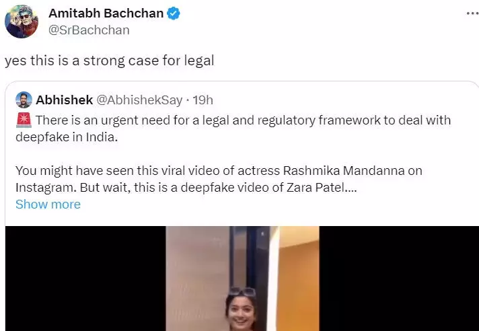Open the Amitabh Bachchan display name
This screenshot has width=479, height=331.
pos(106,13)
